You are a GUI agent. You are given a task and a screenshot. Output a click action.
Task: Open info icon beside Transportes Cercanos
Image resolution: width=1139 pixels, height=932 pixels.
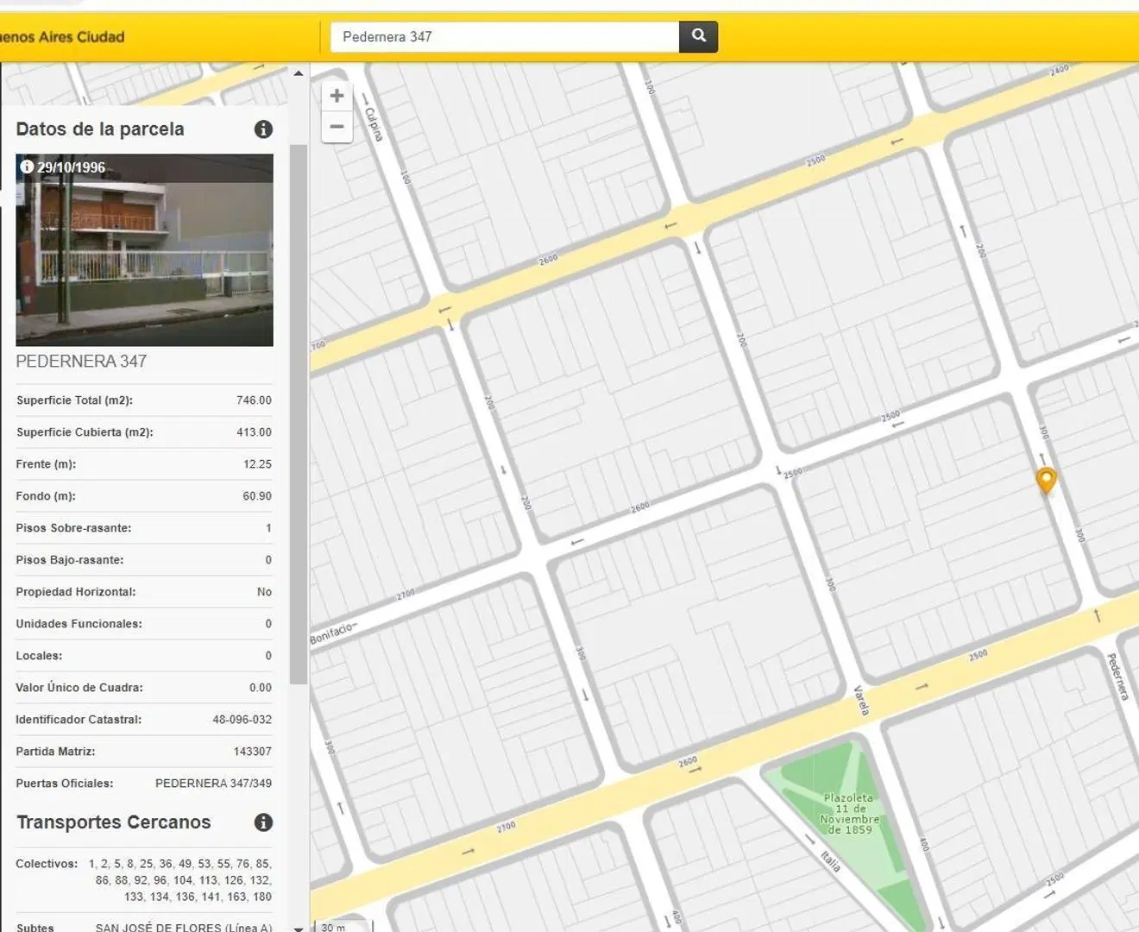(x=264, y=822)
